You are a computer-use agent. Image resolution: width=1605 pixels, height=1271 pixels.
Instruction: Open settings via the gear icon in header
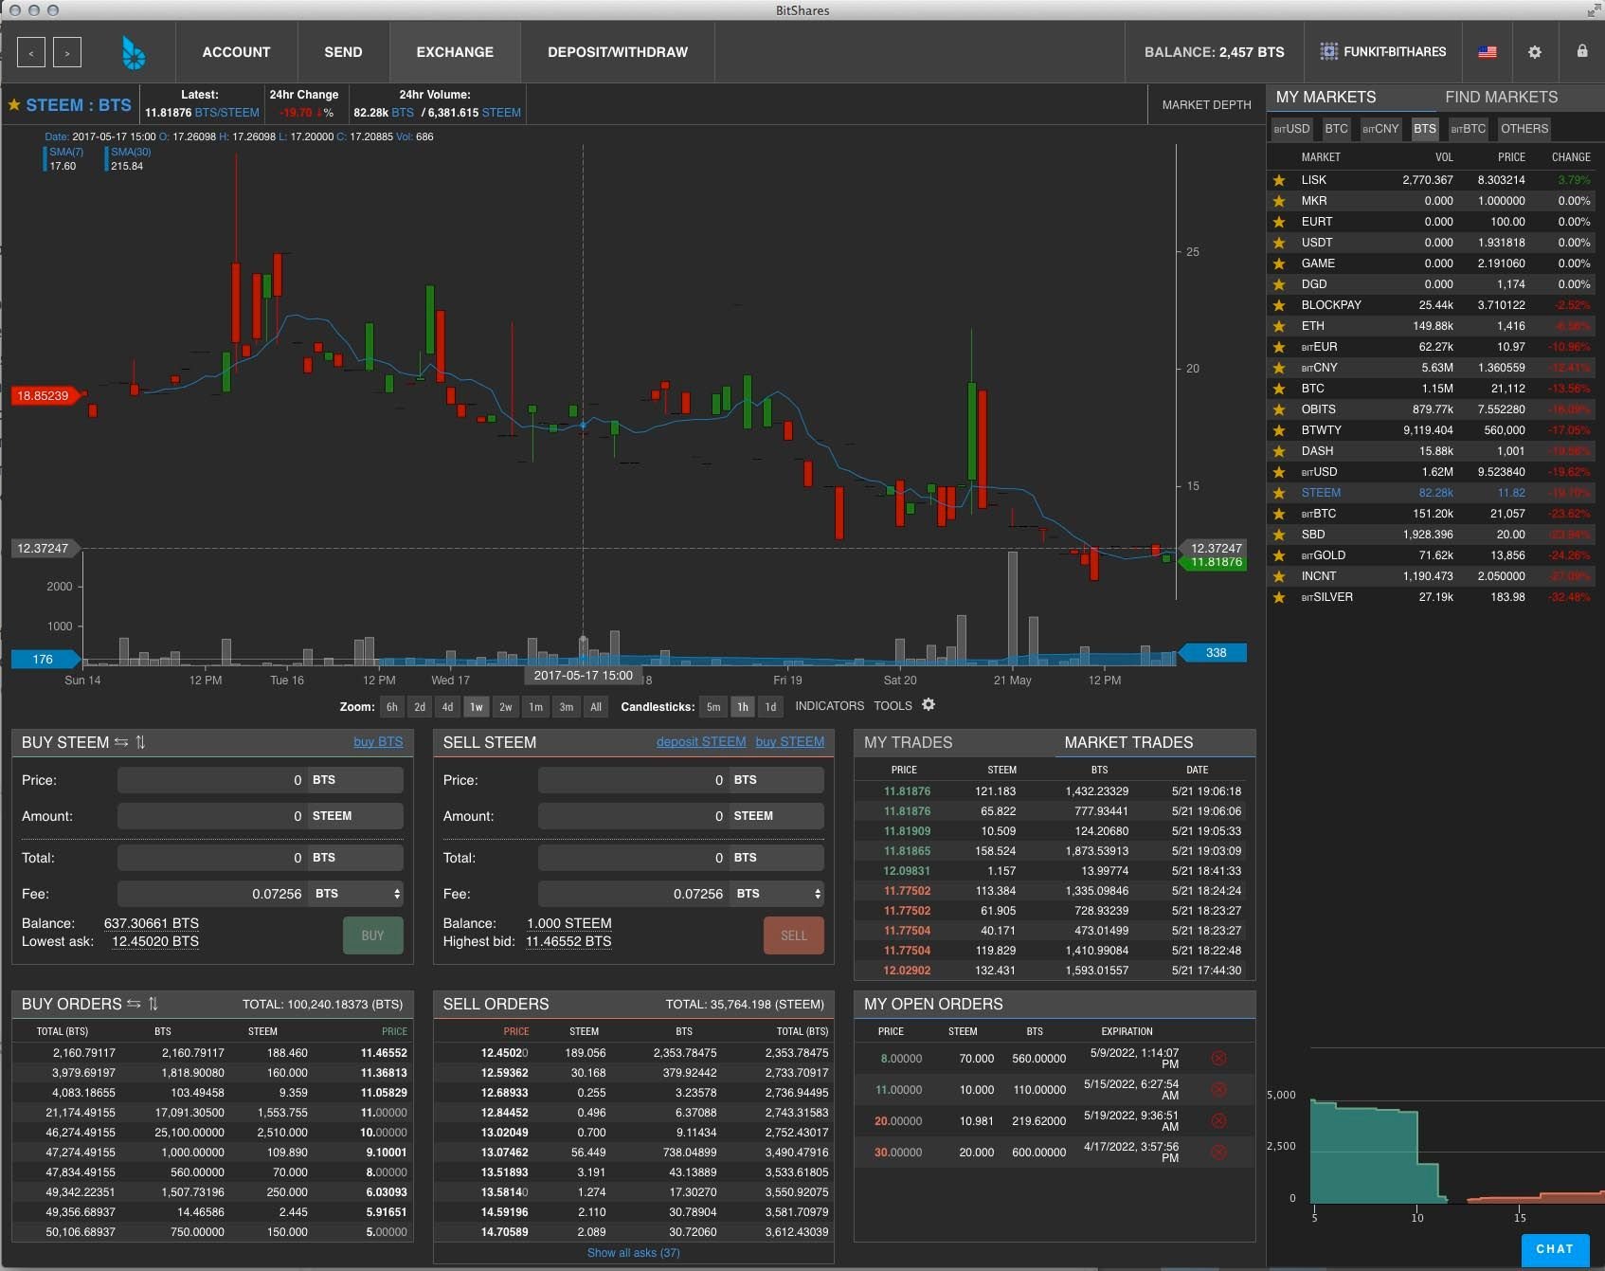1535,52
